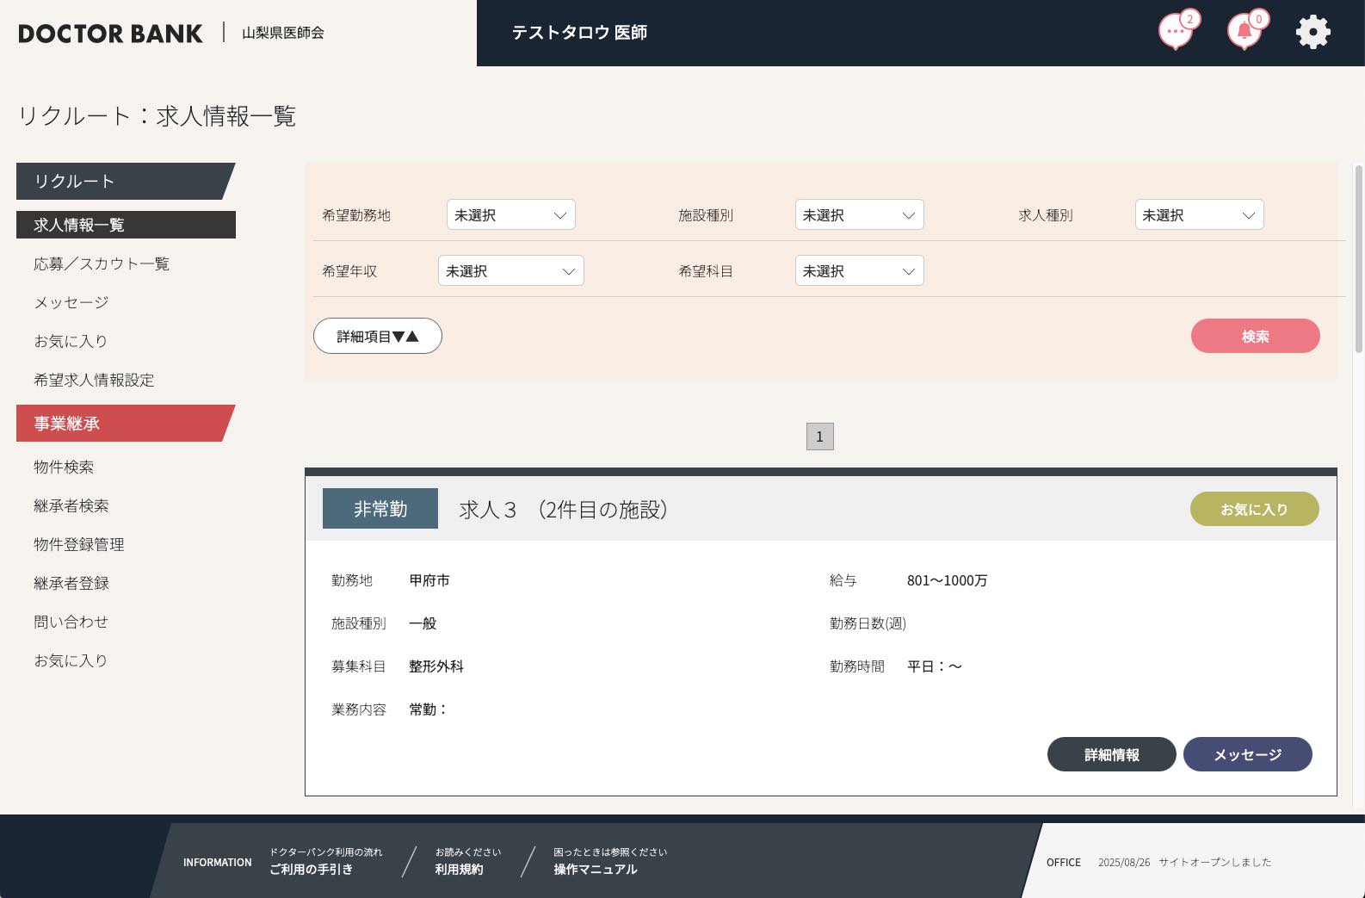1365x898 pixels.
Task: Click page 1 pagination button
Action: pos(819,437)
